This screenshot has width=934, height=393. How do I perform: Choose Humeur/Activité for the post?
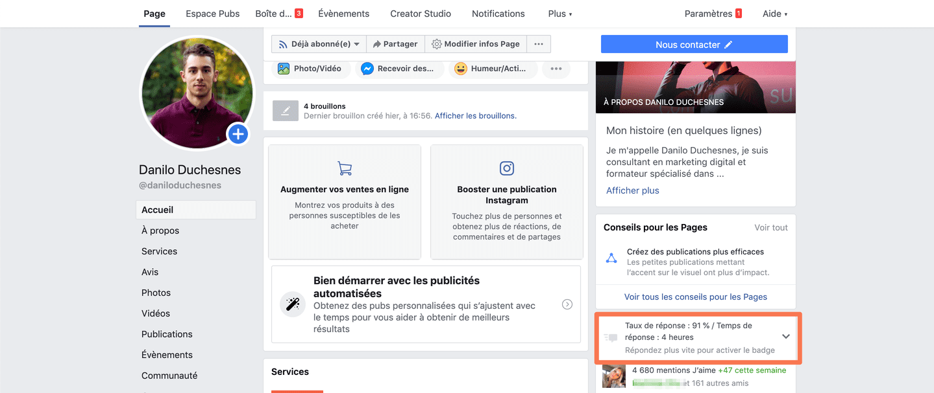493,69
